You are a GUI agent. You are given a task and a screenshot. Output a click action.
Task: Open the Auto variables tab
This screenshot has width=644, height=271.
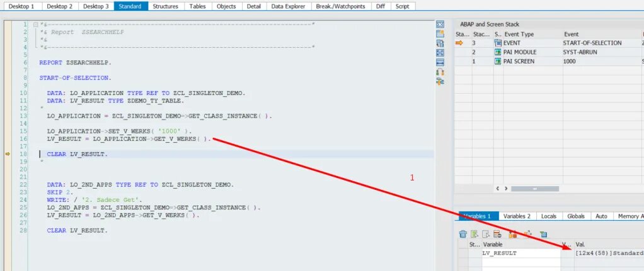coord(601,216)
